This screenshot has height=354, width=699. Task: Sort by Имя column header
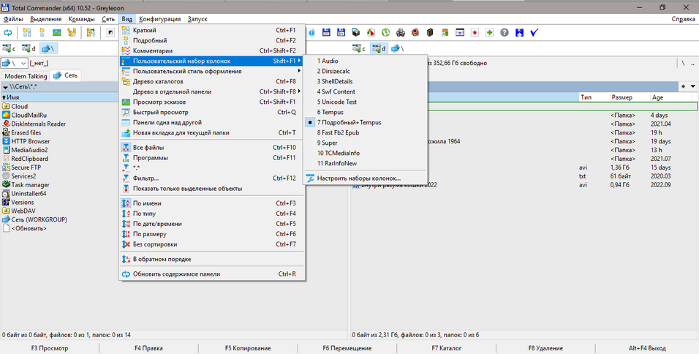60,97
